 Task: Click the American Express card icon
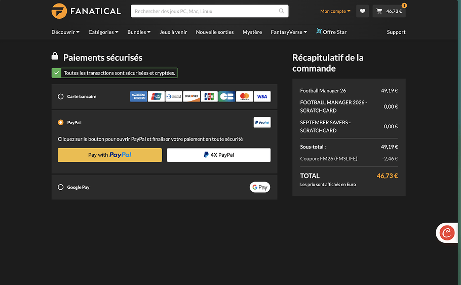click(x=138, y=96)
